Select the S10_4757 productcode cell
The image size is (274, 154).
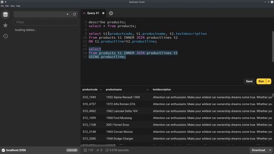point(89,104)
